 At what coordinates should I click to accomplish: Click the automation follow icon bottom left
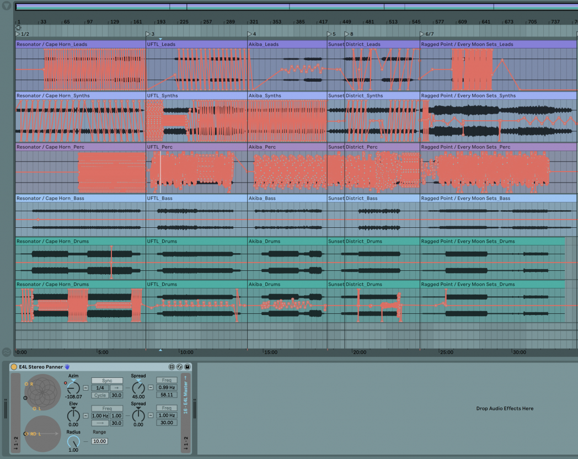pyautogui.click(x=7, y=351)
